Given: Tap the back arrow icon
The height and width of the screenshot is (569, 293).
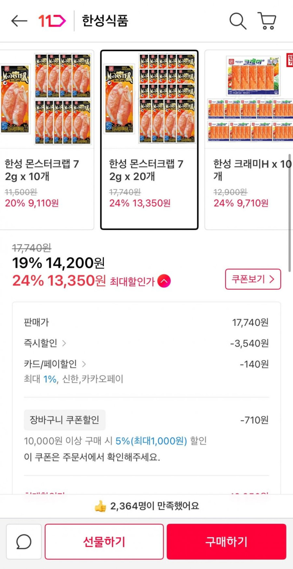Looking at the screenshot, I should tap(19, 21).
